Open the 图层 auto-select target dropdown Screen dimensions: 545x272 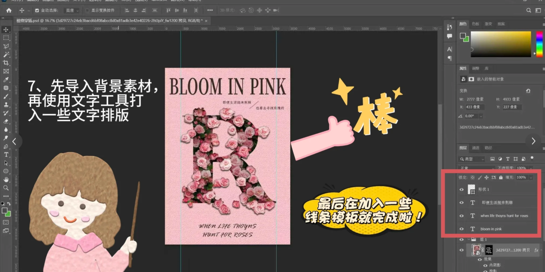(x=72, y=11)
